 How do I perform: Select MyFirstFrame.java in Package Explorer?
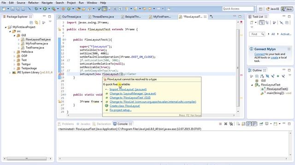pos(37,44)
